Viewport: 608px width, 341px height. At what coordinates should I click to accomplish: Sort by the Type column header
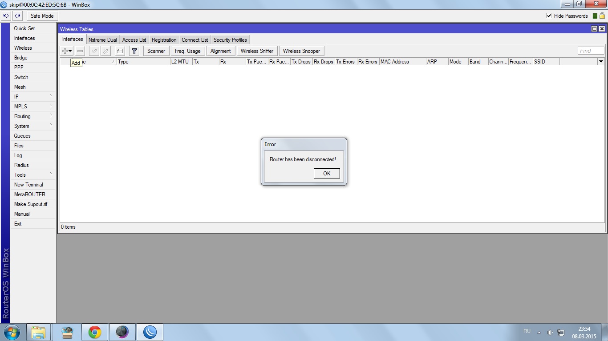tap(143, 62)
